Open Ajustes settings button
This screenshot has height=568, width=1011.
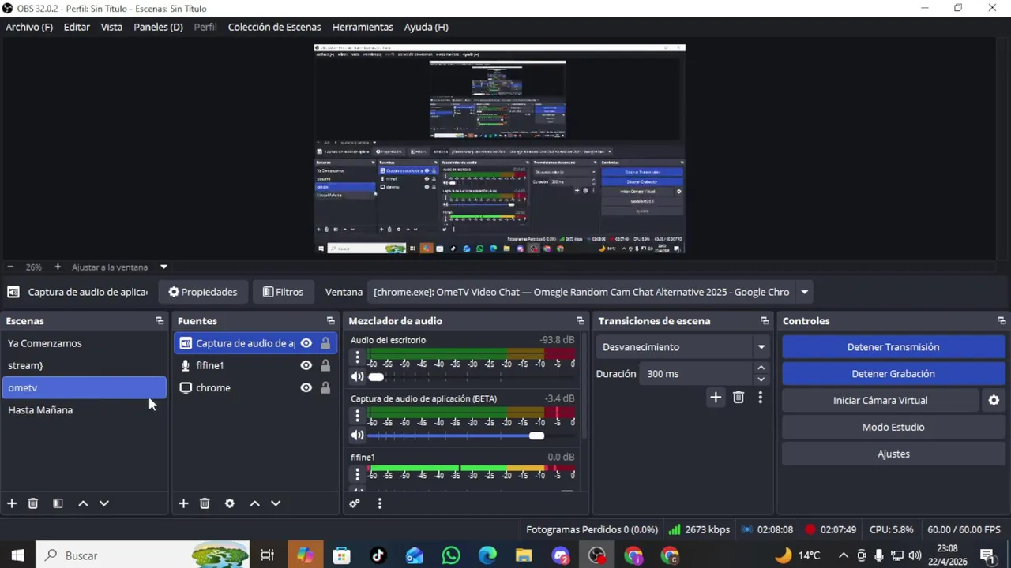tap(893, 454)
